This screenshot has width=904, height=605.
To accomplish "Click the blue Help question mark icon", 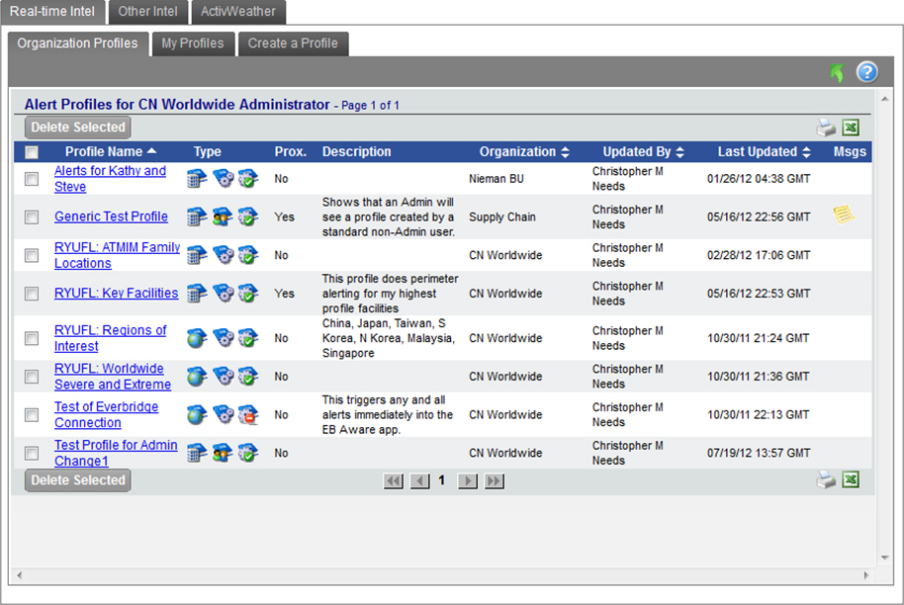I will (866, 72).
